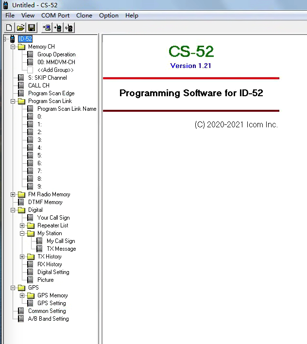This screenshot has width=307, height=344.
Task: Collapse the Digital tree node
Action: click(x=13, y=210)
